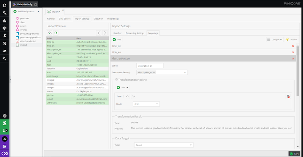Move Trim transformation up

click(127, 96)
